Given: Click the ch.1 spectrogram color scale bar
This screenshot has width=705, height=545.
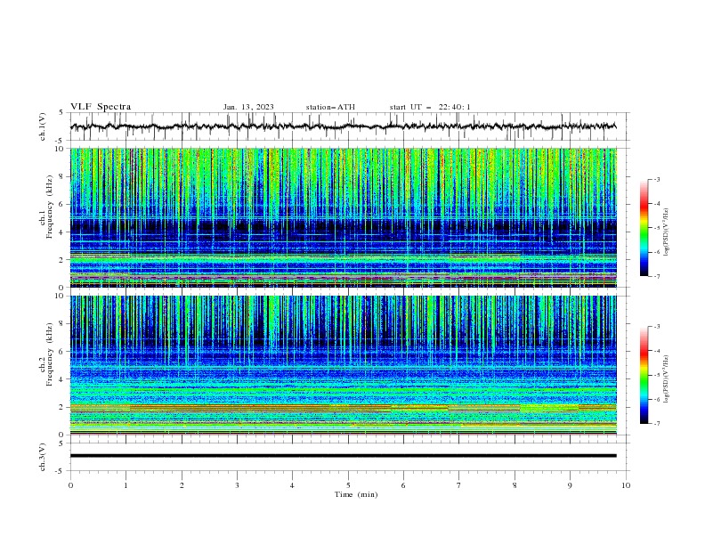Looking at the screenshot, I should (x=644, y=228).
